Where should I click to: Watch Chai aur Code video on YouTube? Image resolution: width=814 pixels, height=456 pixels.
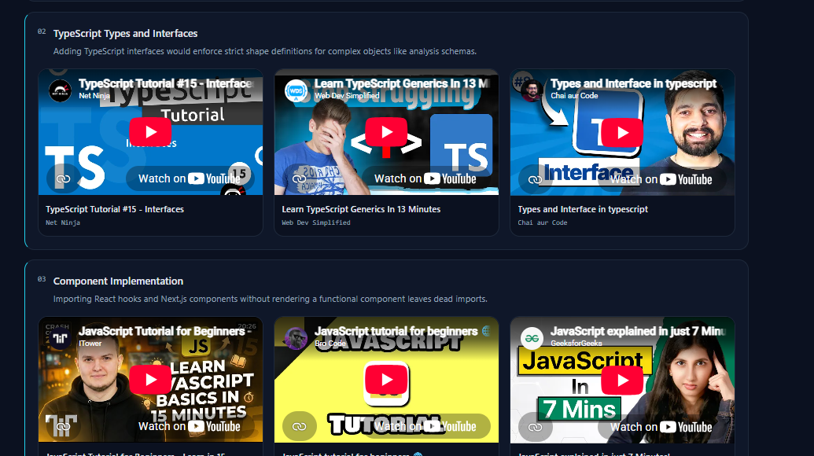click(x=662, y=179)
